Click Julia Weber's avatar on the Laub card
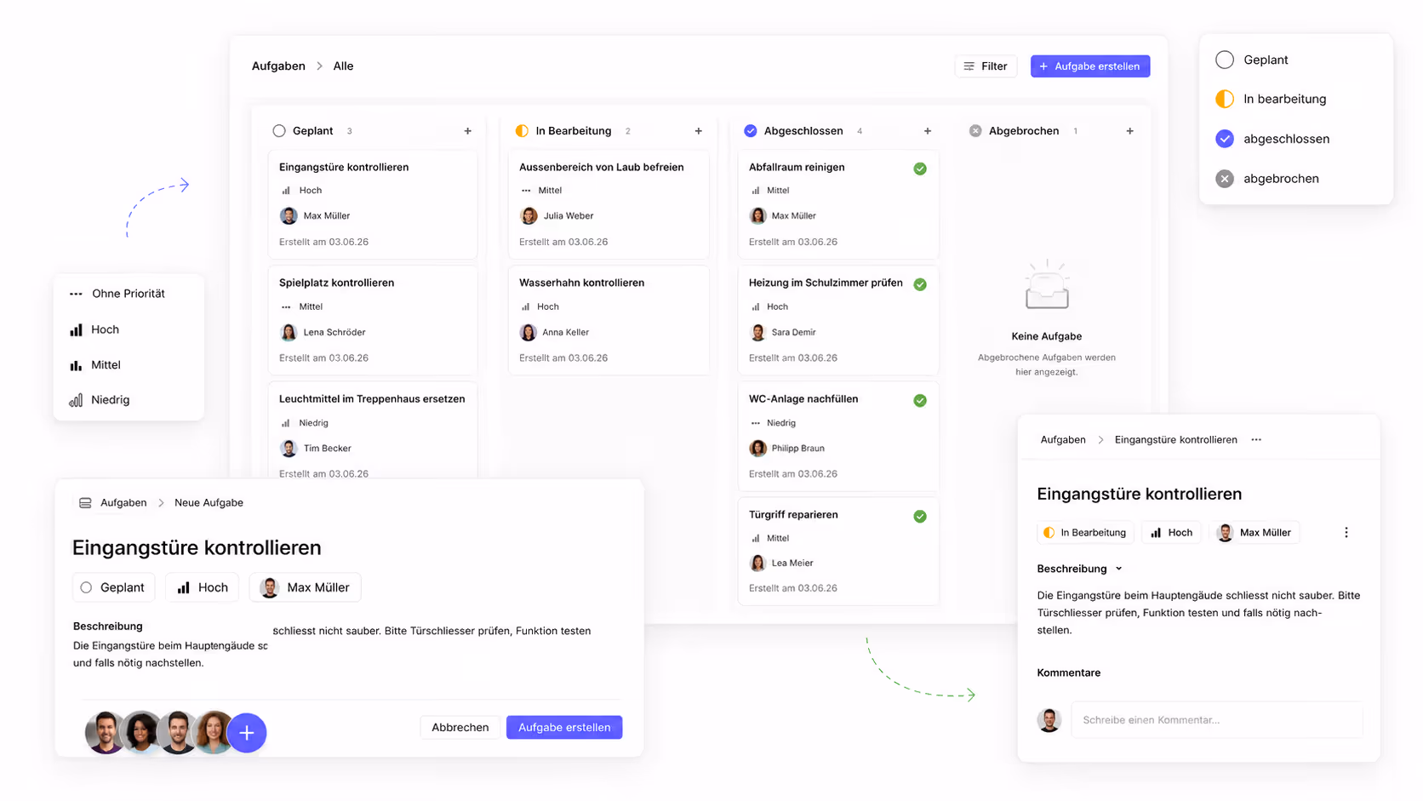1423x801 pixels. coord(529,215)
